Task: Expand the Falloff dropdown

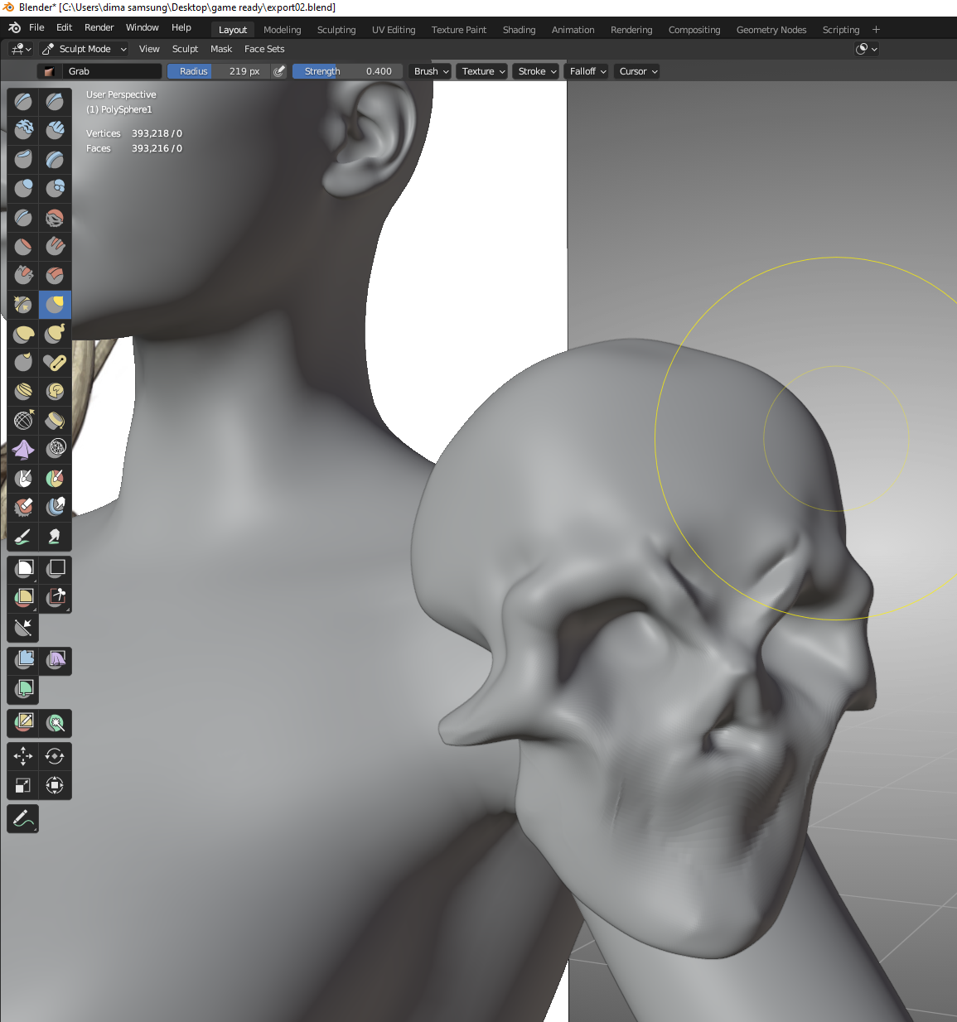Action: coord(587,71)
